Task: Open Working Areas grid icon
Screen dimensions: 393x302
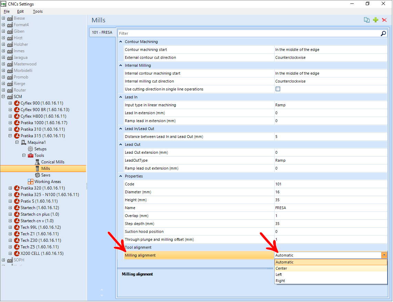Action: pyautogui.click(x=31, y=182)
